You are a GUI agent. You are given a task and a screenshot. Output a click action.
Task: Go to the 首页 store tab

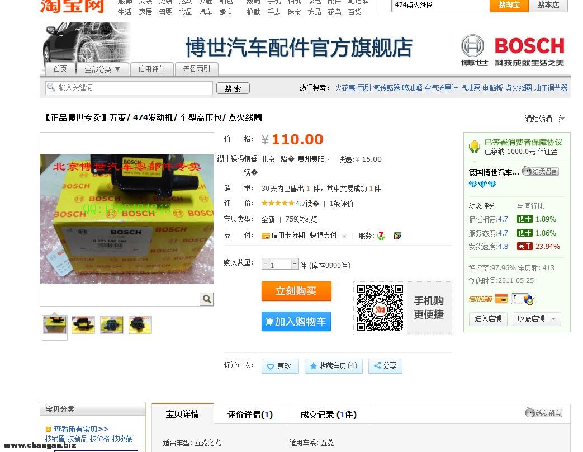click(60, 69)
